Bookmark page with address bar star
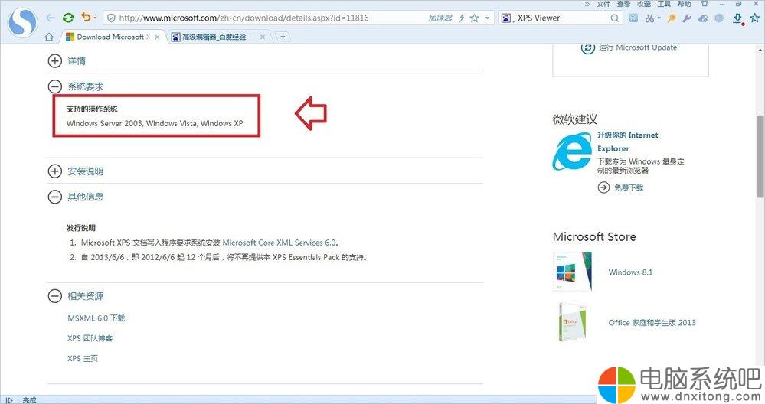 (x=474, y=18)
